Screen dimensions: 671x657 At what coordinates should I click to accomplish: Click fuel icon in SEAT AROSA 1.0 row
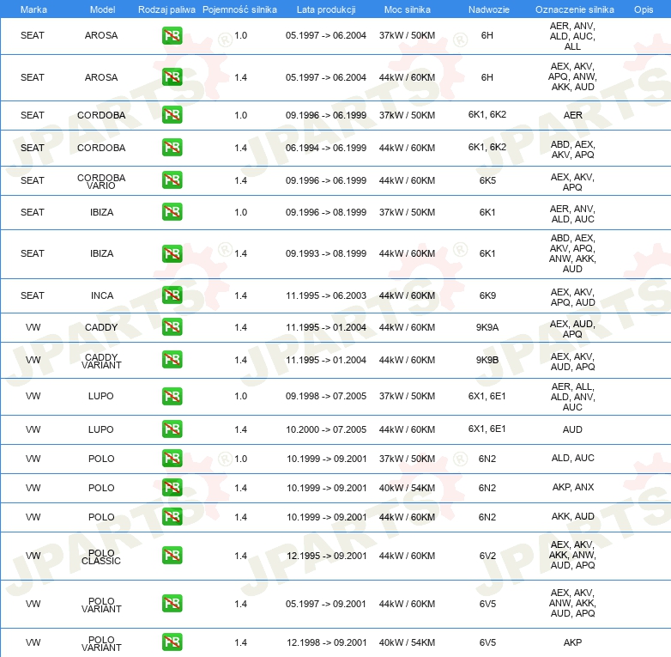[x=172, y=35]
